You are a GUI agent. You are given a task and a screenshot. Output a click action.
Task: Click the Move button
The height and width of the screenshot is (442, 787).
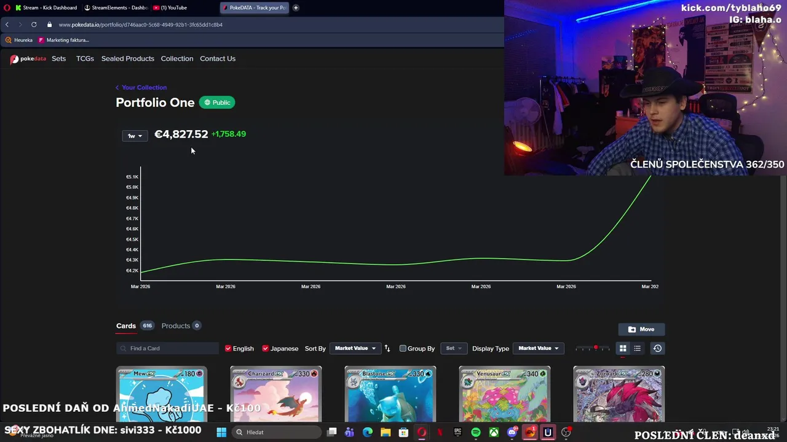point(641,329)
